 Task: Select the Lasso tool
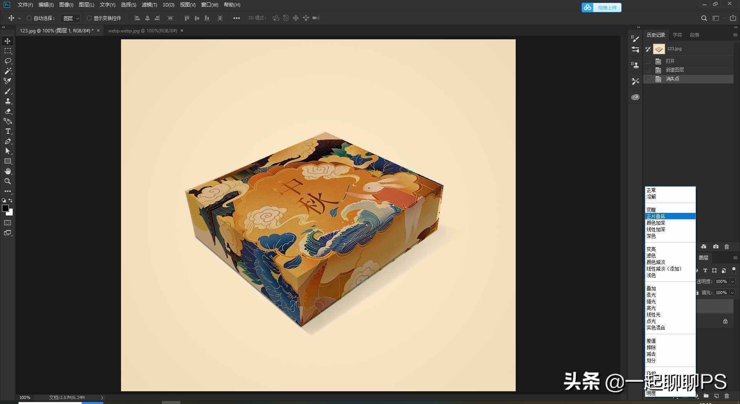coord(8,61)
